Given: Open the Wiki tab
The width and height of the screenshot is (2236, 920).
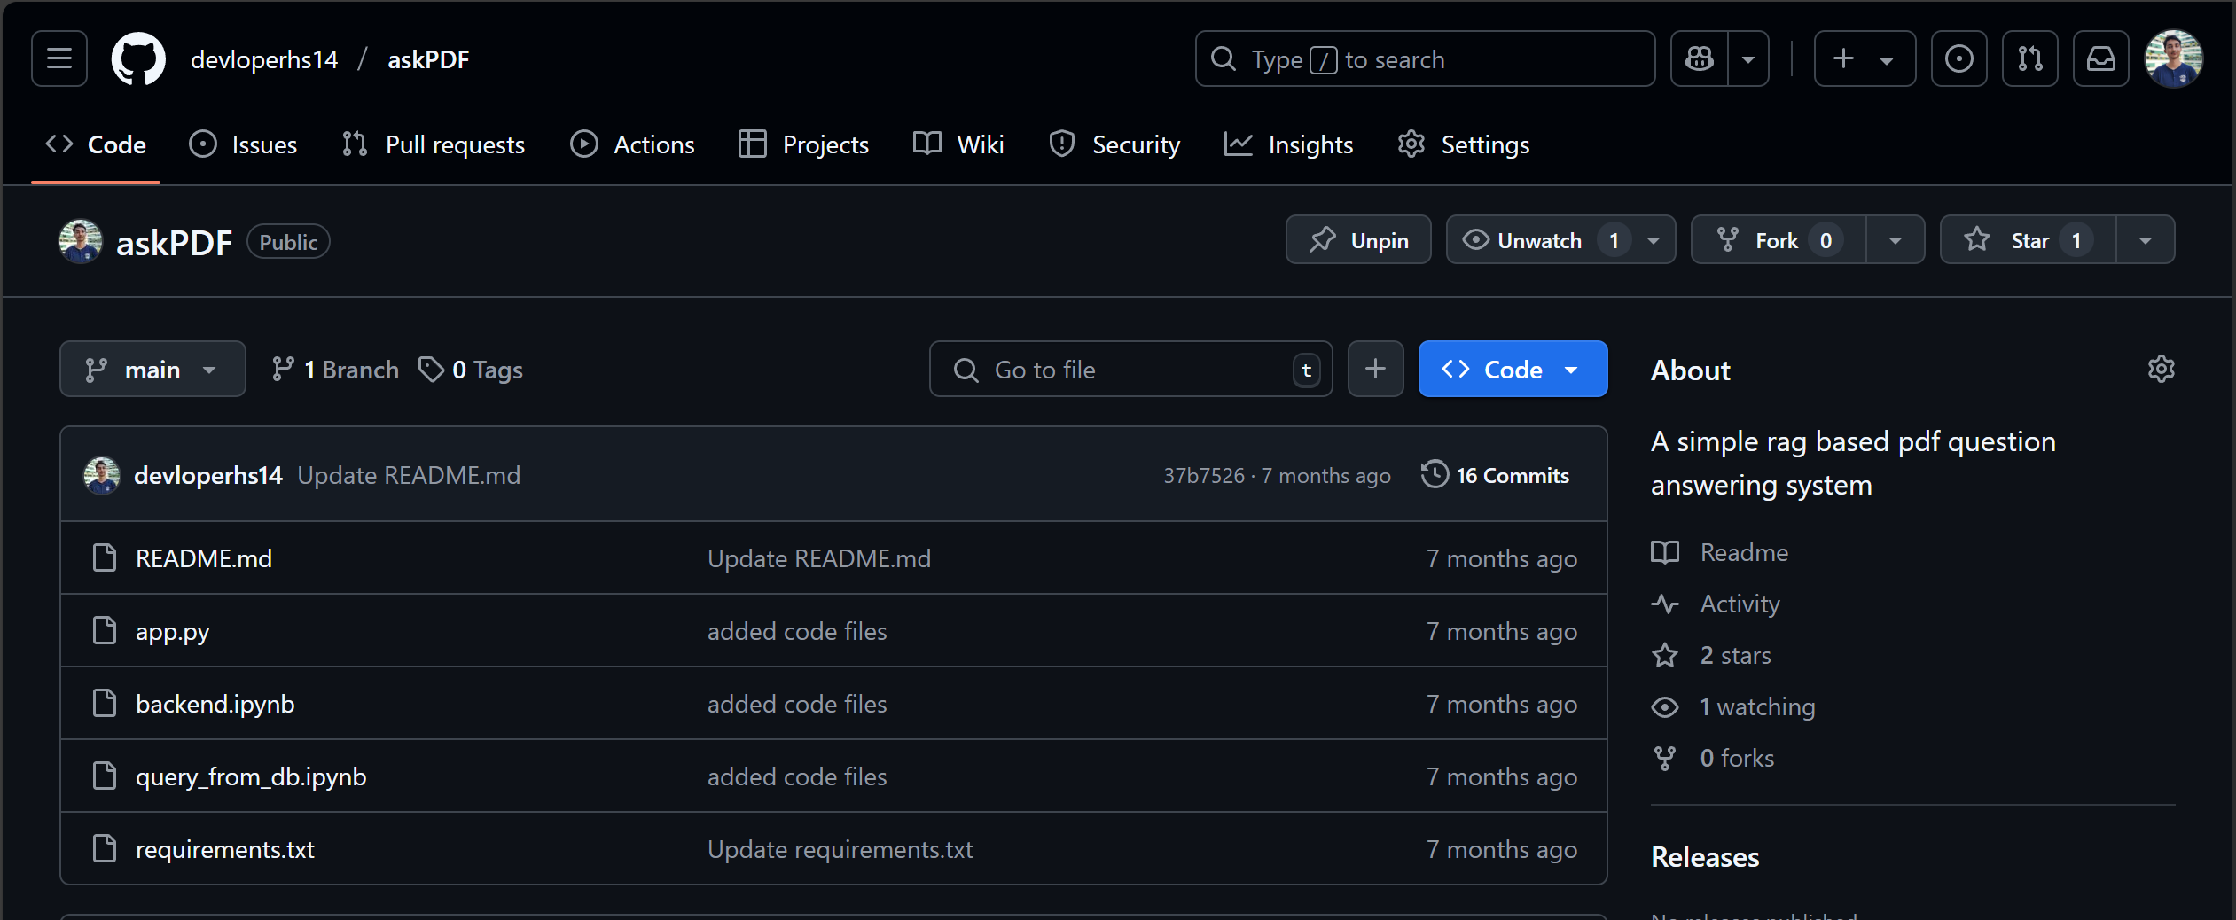Looking at the screenshot, I should [x=958, y=144].
